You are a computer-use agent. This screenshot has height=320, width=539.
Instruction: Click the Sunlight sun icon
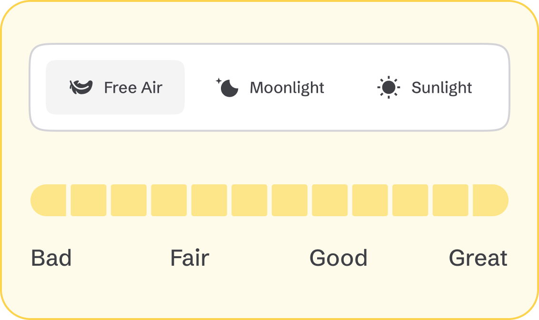click(x=389, y=88)
